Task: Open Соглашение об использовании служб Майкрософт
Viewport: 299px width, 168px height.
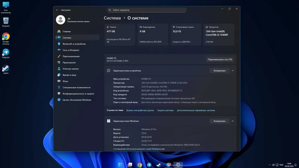Action: [139, 149]
